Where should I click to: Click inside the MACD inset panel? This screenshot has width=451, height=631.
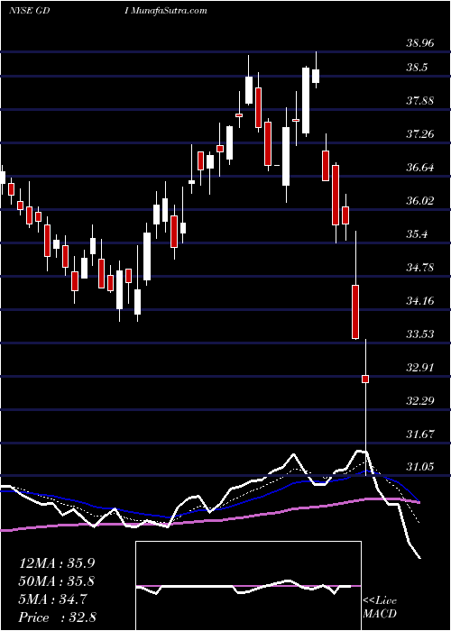[x=248, y=586]
